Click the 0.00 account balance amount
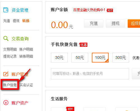 pos(59,25)
